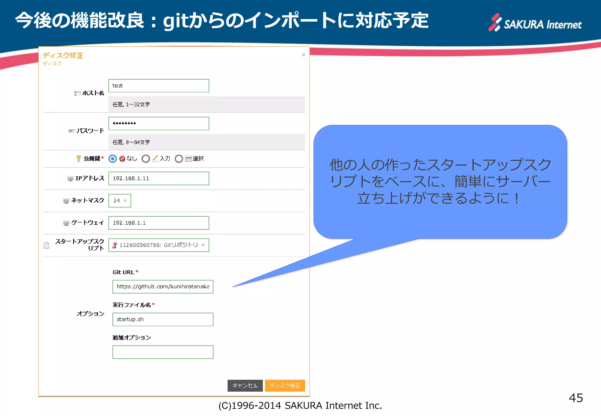Click the password field icon beside パスワード
Image resolution: width=601 pixels, height=416 pixels.
(x=72, y=131)
